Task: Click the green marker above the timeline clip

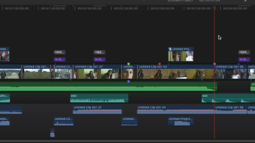Action: [128, 64]
